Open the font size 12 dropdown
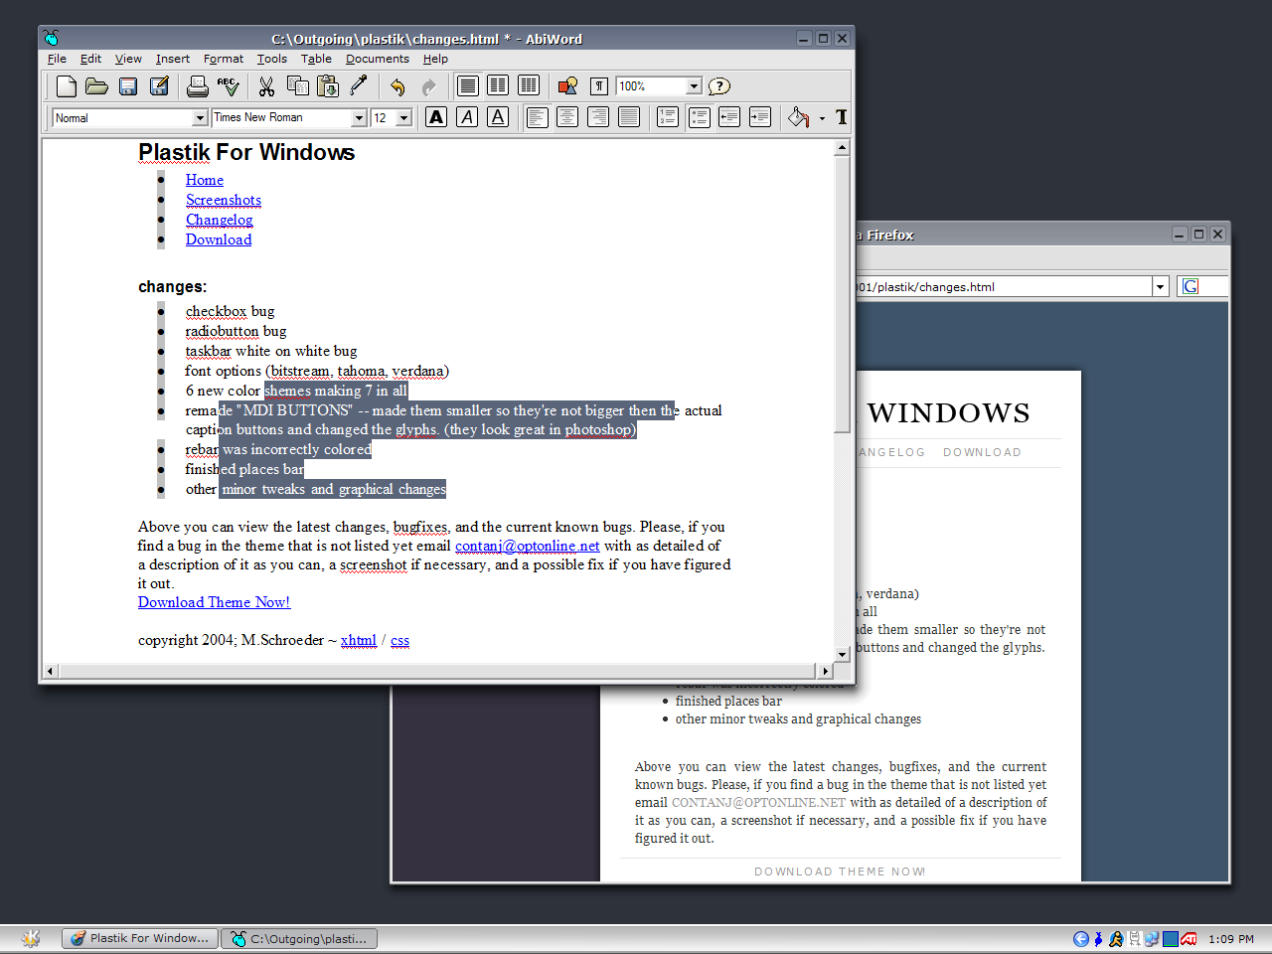This screenshot has width=1272, height=954. (403, 117)
